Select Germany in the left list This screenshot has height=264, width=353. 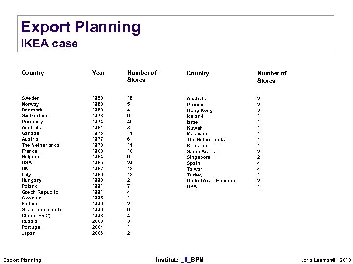(32, 122)
